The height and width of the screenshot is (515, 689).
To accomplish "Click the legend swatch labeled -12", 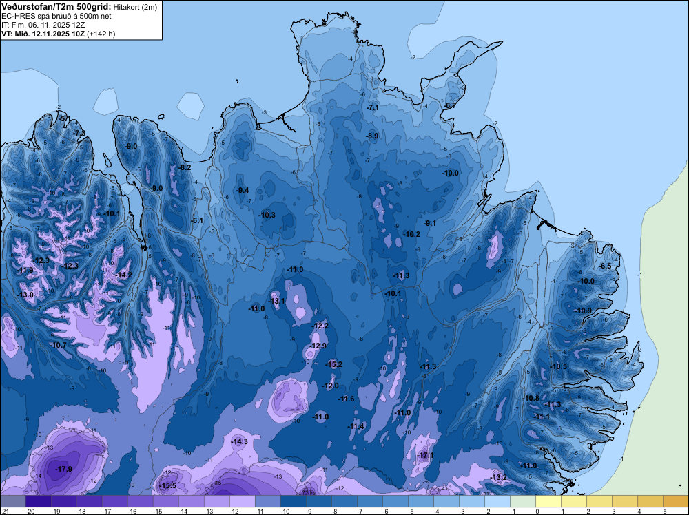I will click(x=243, y=501).
